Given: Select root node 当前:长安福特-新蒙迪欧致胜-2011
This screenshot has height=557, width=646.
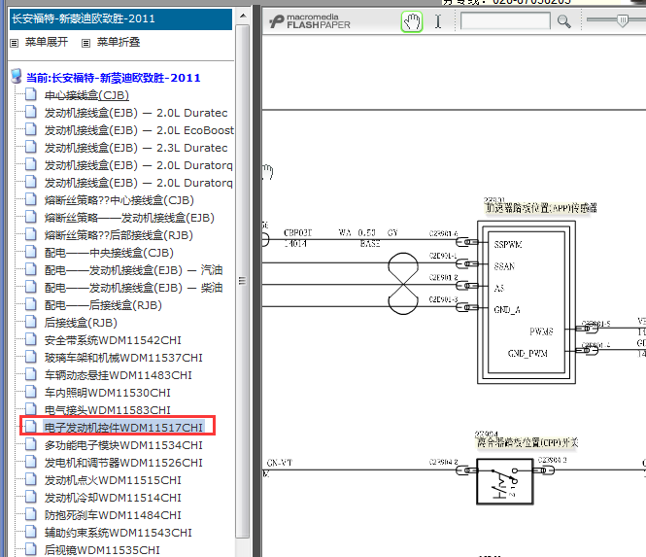Looking at the screenshot, I should [x=114, y=78].
